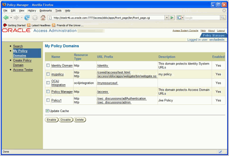Click the Firefox logo in title bar
The image size is (229, 156).
[4, 5]
